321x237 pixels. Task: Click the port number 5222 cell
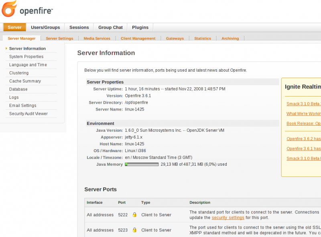(x=123, y=215)
